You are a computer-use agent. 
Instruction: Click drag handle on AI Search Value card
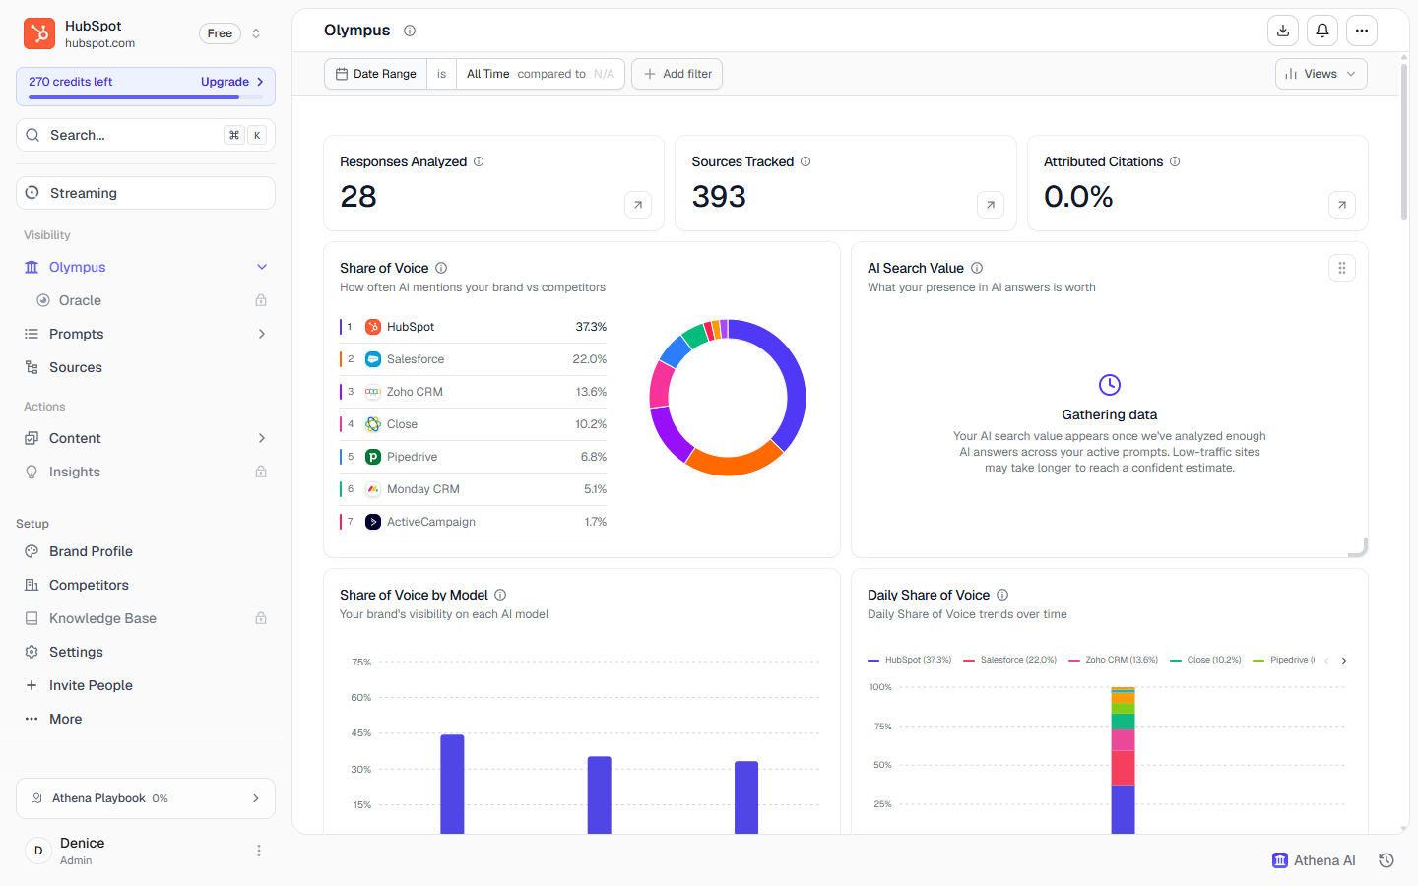pos(1342,268)
